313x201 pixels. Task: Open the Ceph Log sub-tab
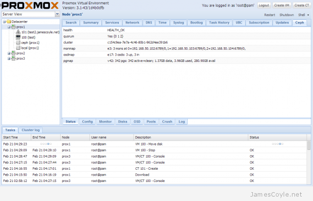(181, 121)
